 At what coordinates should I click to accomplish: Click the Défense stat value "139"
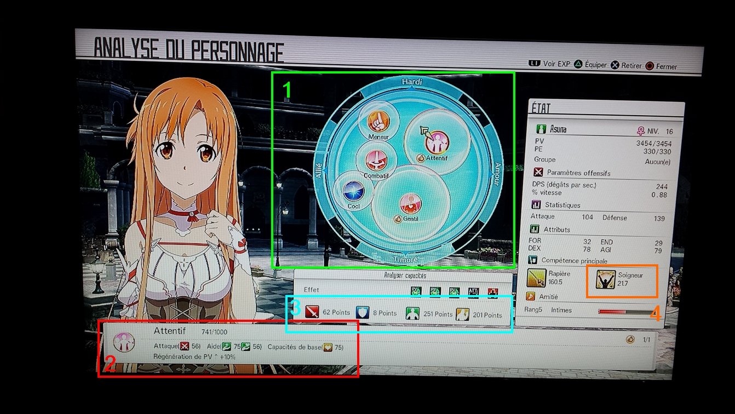[x=659, y=219]
